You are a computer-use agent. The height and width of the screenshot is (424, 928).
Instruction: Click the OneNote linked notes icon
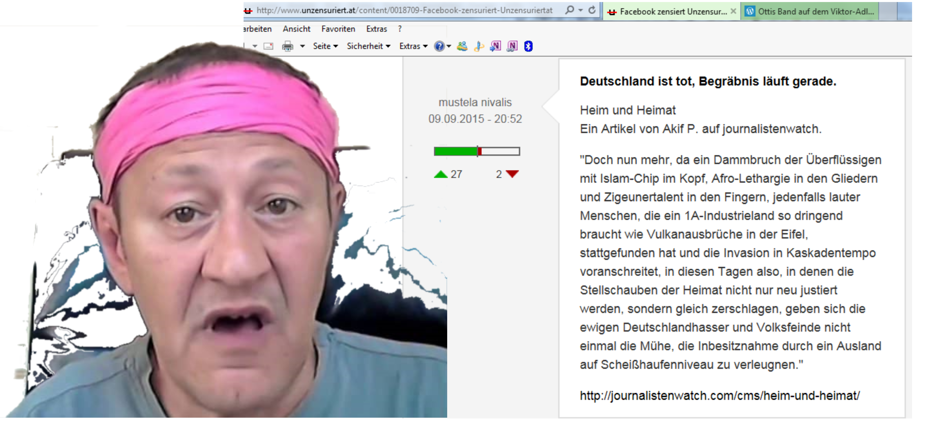point(512,46)
